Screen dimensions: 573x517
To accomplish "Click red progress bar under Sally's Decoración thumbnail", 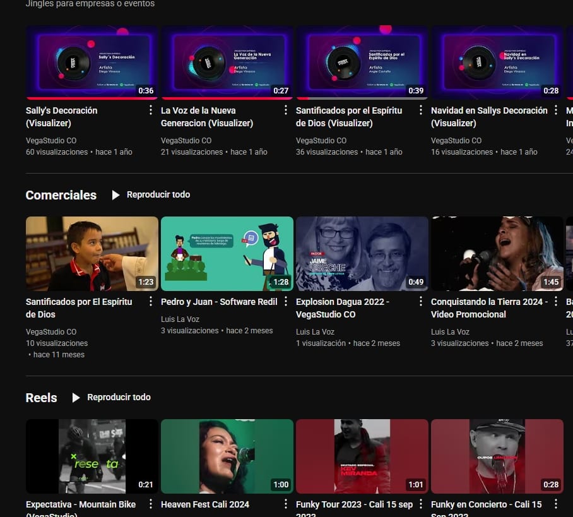I will (92, 98).
